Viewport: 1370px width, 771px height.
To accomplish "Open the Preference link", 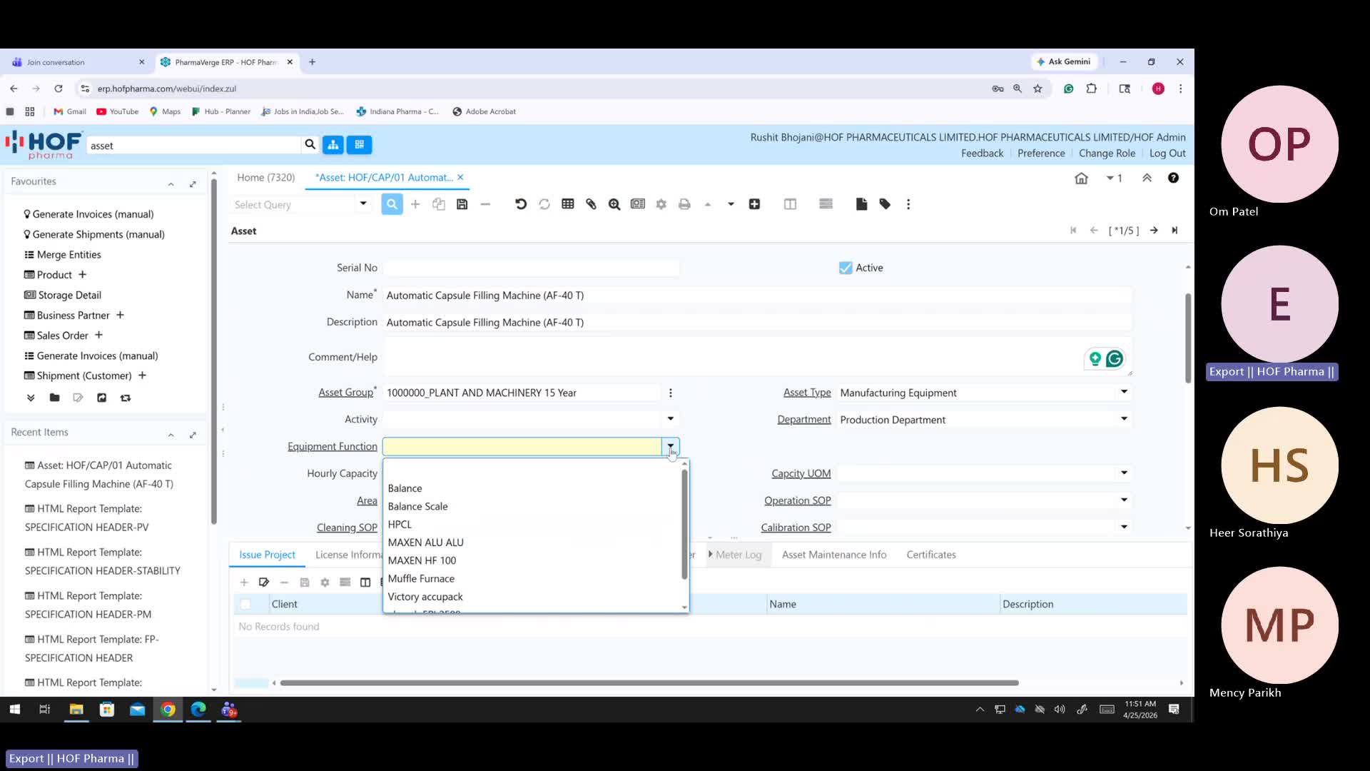I will [1041, 153].
